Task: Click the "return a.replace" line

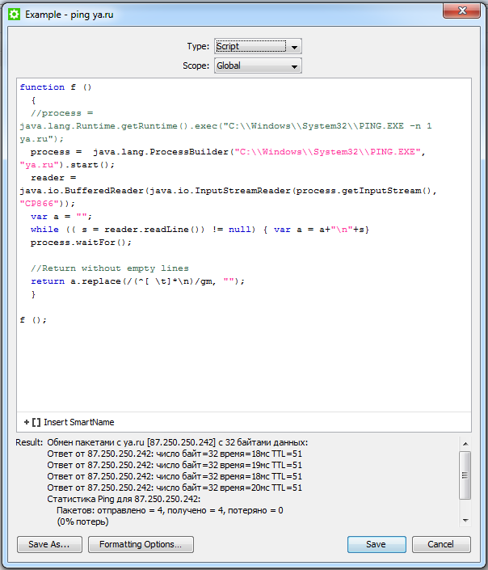Action: (137, 281)
